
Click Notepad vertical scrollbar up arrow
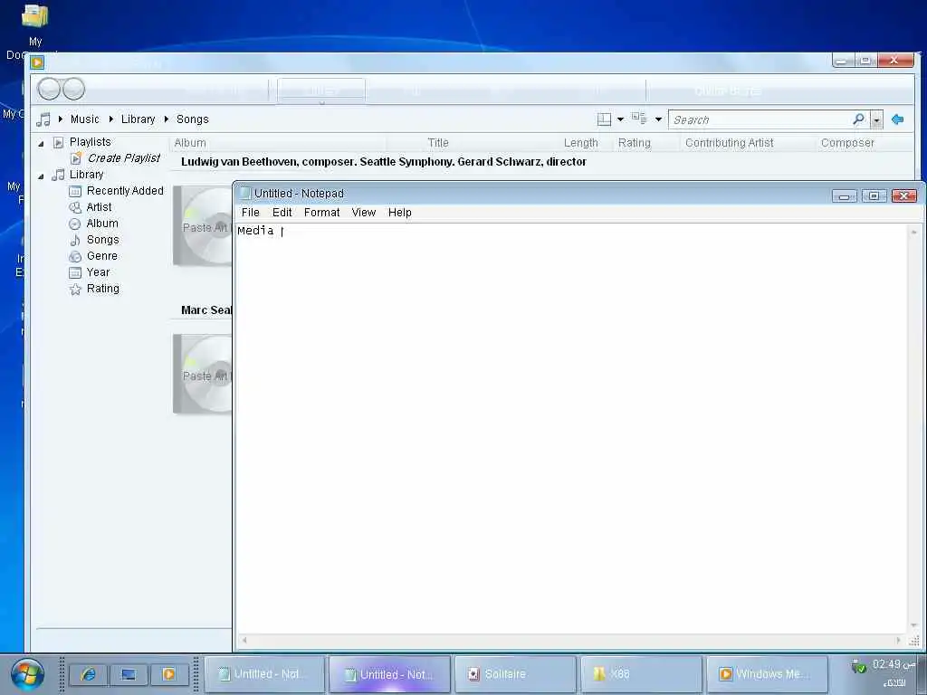coord(914,233)
